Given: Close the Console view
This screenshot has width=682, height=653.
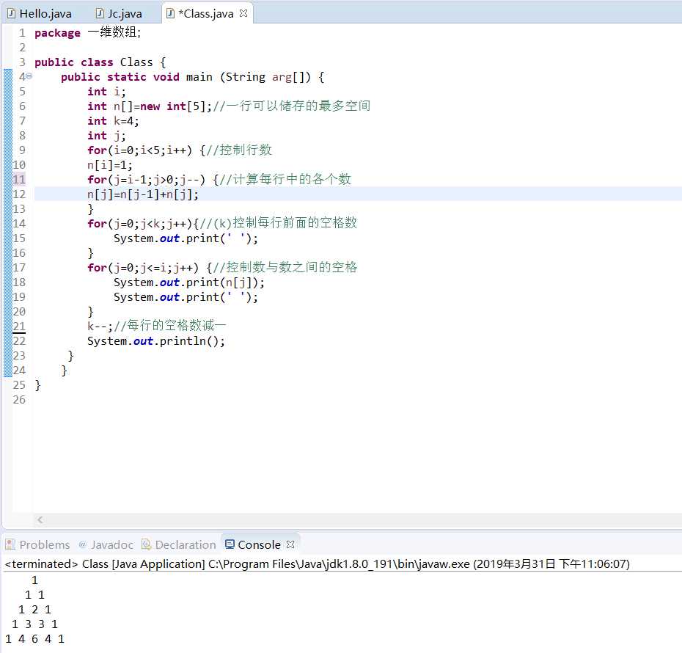Looking at the screenshot, I should [290, 544].
